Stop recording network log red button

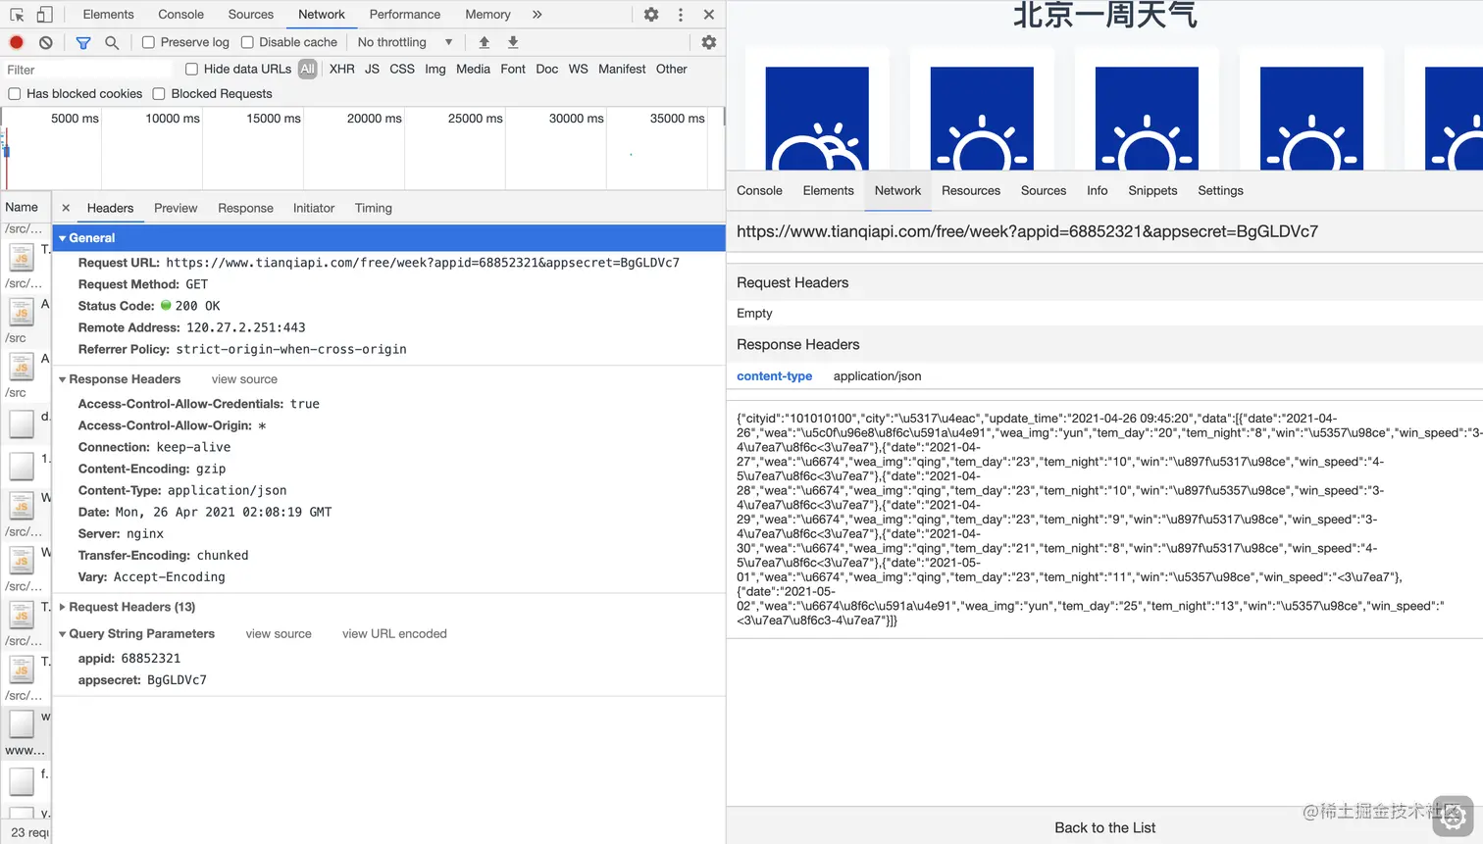[17, 42]
